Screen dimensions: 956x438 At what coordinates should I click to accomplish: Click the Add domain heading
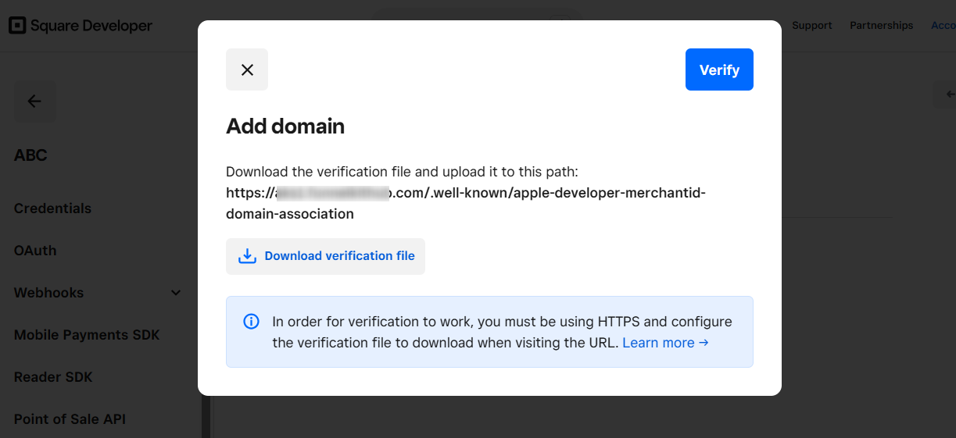click(285, 126)
